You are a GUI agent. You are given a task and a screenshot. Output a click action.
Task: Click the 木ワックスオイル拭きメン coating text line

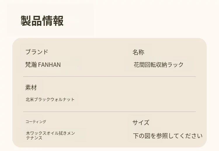coord(51,133)
